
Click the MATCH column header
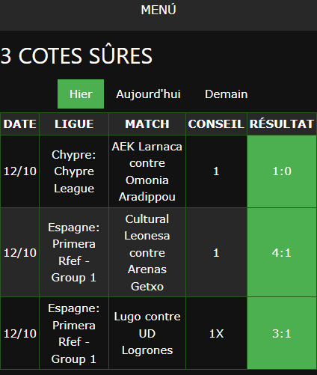pyautogui.click(x=147, y=124)
